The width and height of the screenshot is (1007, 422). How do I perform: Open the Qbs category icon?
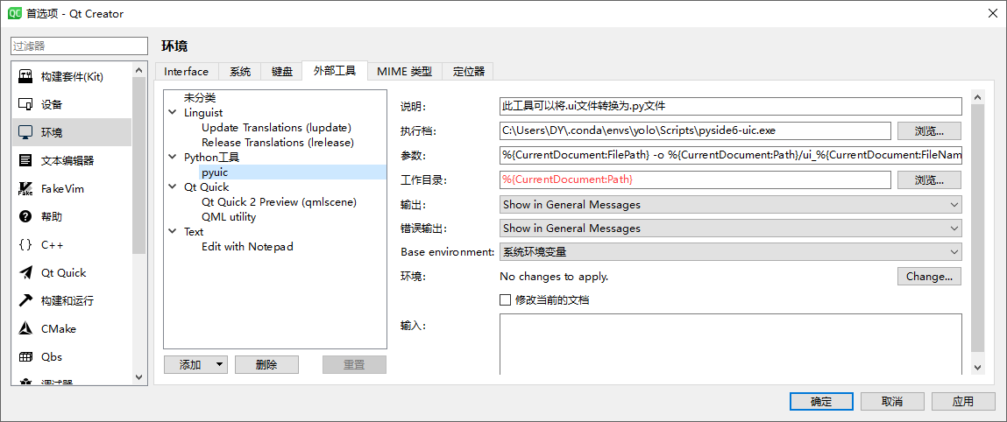point(25,356)
